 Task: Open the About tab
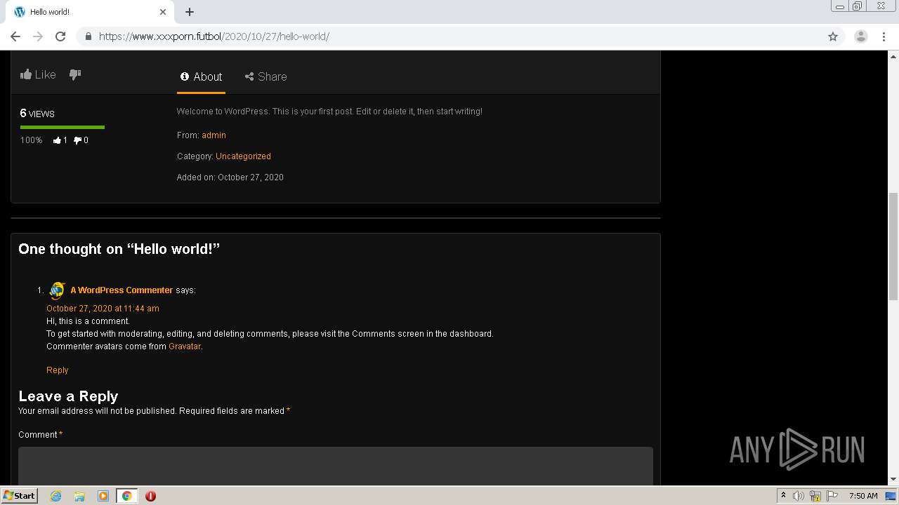point(201,76)
